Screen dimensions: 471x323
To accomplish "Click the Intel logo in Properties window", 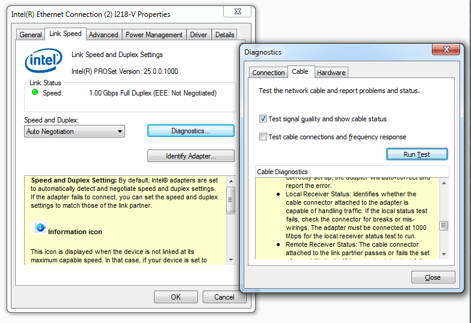I will (43, 60).
